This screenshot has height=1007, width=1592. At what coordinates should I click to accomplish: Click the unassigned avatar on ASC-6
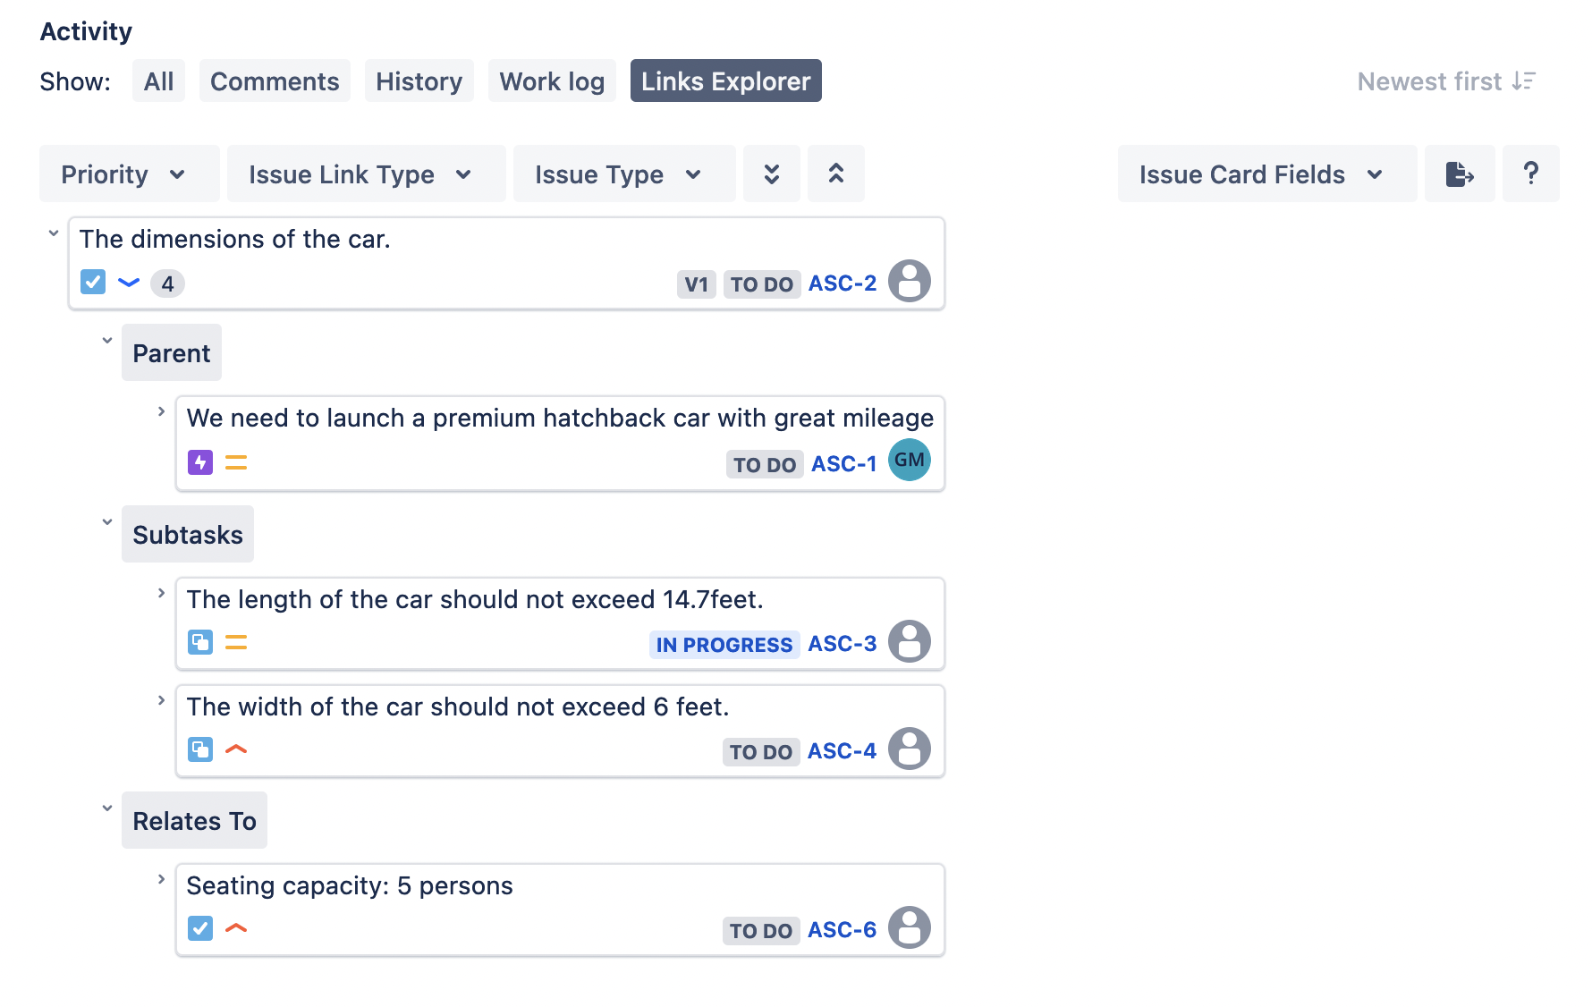[x=909, y=927]
